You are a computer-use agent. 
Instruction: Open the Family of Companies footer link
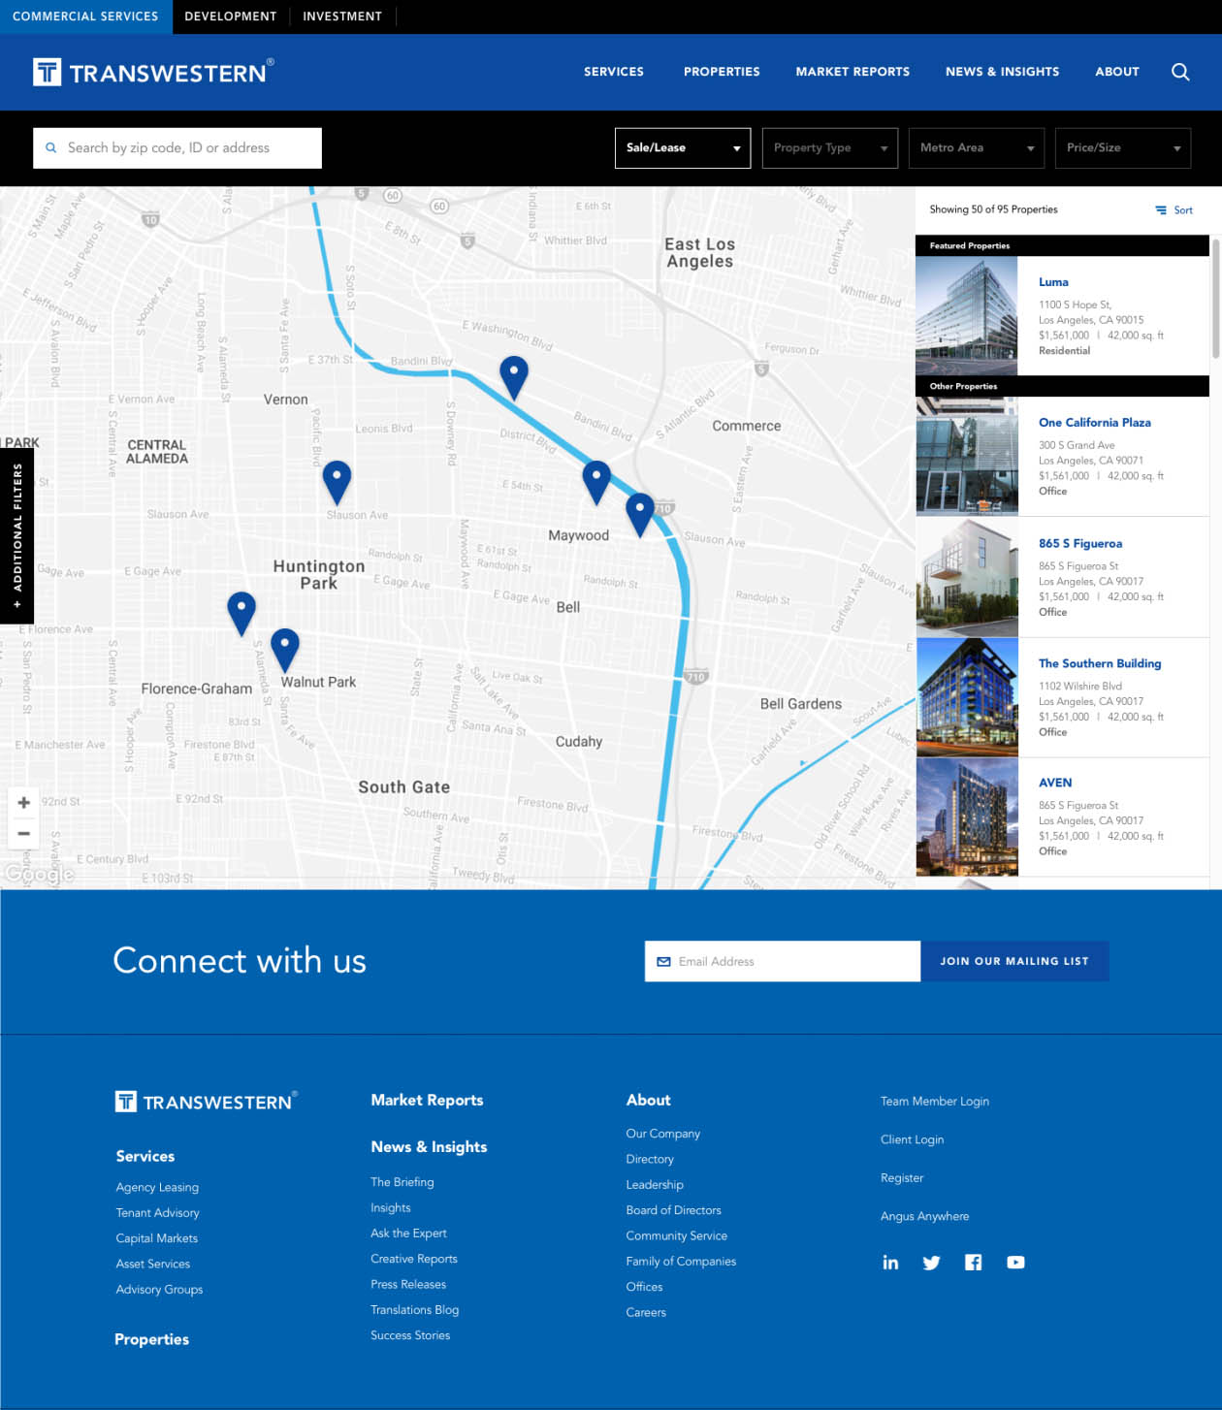(681, 1262)
